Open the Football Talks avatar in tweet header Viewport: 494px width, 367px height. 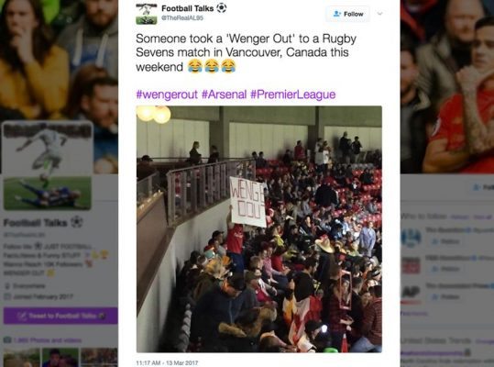coord(147,14)
